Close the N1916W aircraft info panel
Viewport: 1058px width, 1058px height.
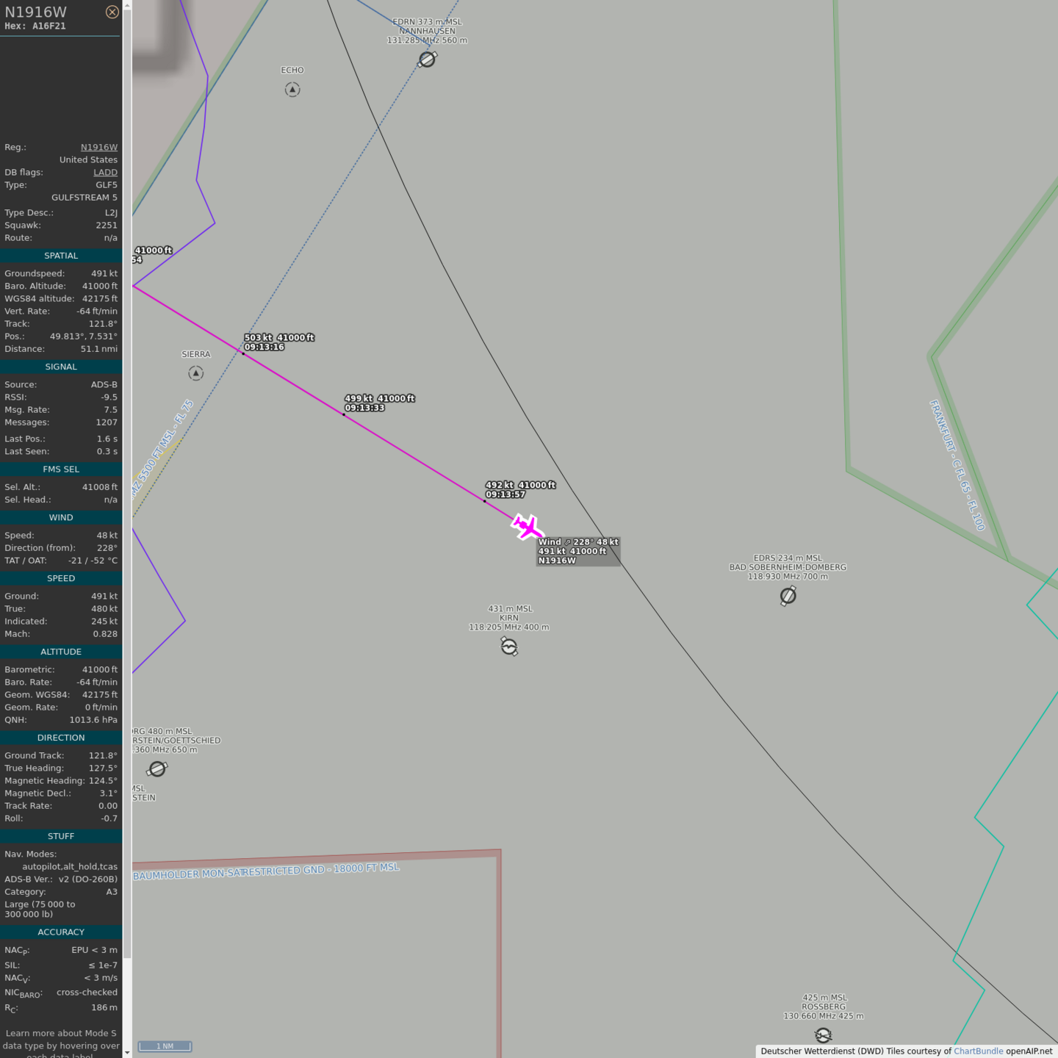click(x=112, y=12)
